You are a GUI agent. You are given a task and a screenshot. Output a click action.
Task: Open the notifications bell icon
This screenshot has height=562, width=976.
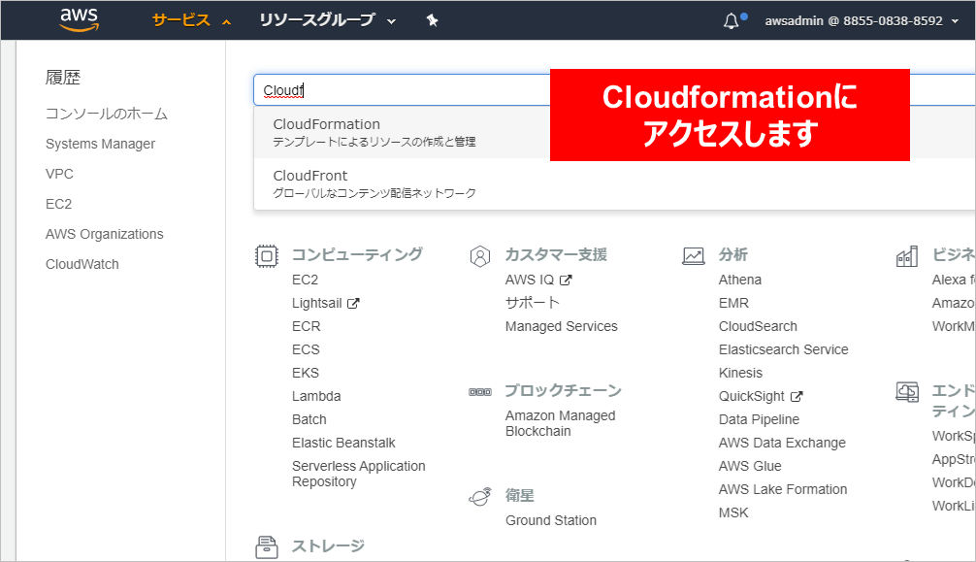[x=732, y=21]
